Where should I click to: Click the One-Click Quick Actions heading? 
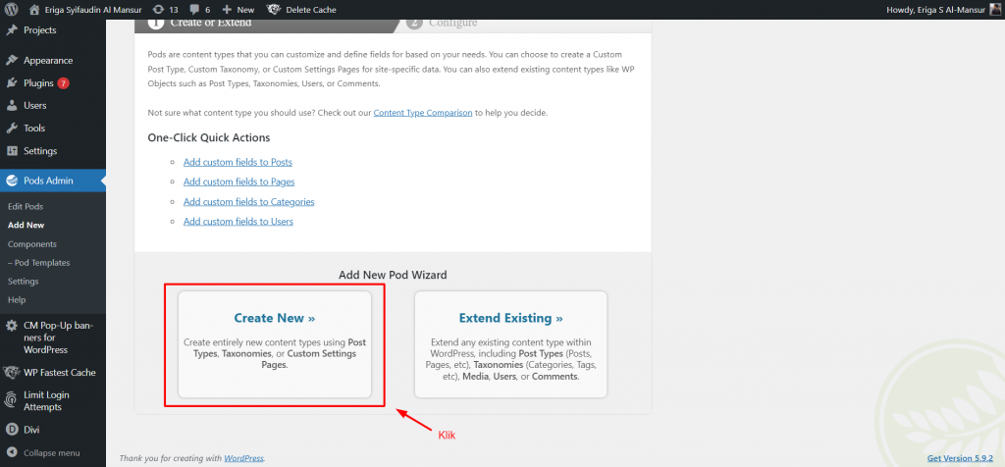point(209,137)
